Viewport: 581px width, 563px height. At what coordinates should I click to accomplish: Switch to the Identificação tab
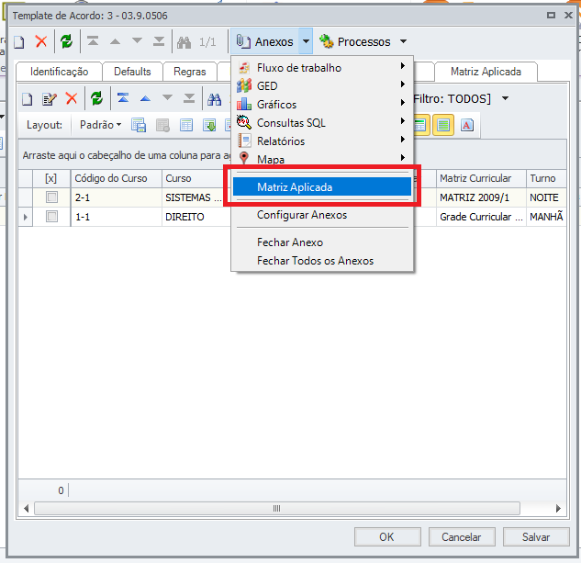[60, 72]
